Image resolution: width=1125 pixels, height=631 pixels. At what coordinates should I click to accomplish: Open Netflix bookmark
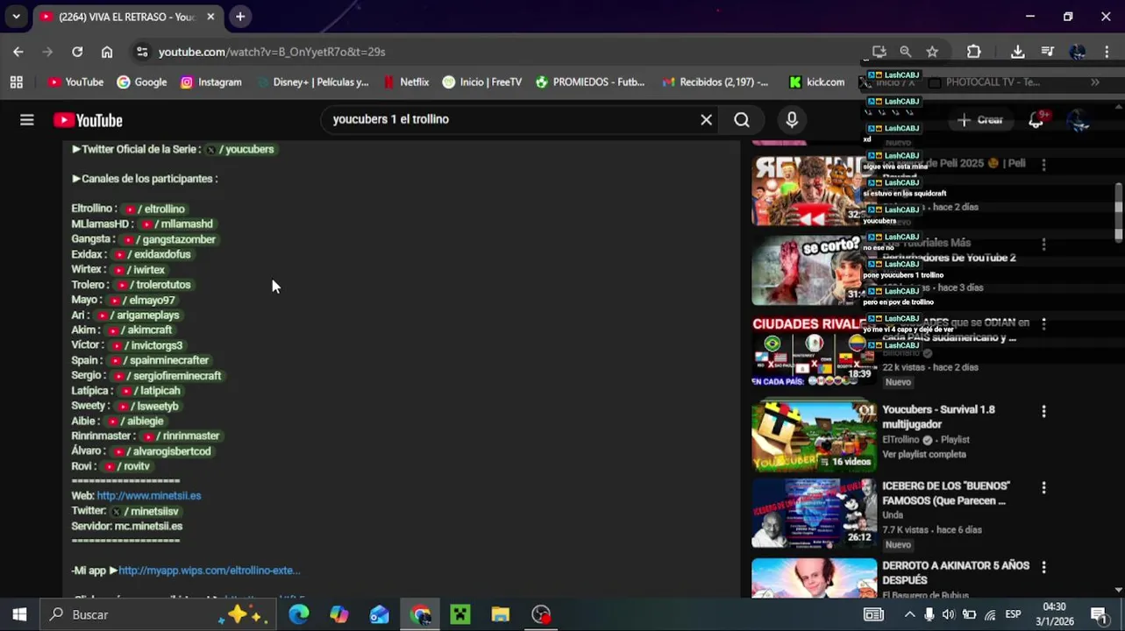click(x=406, y=82)
